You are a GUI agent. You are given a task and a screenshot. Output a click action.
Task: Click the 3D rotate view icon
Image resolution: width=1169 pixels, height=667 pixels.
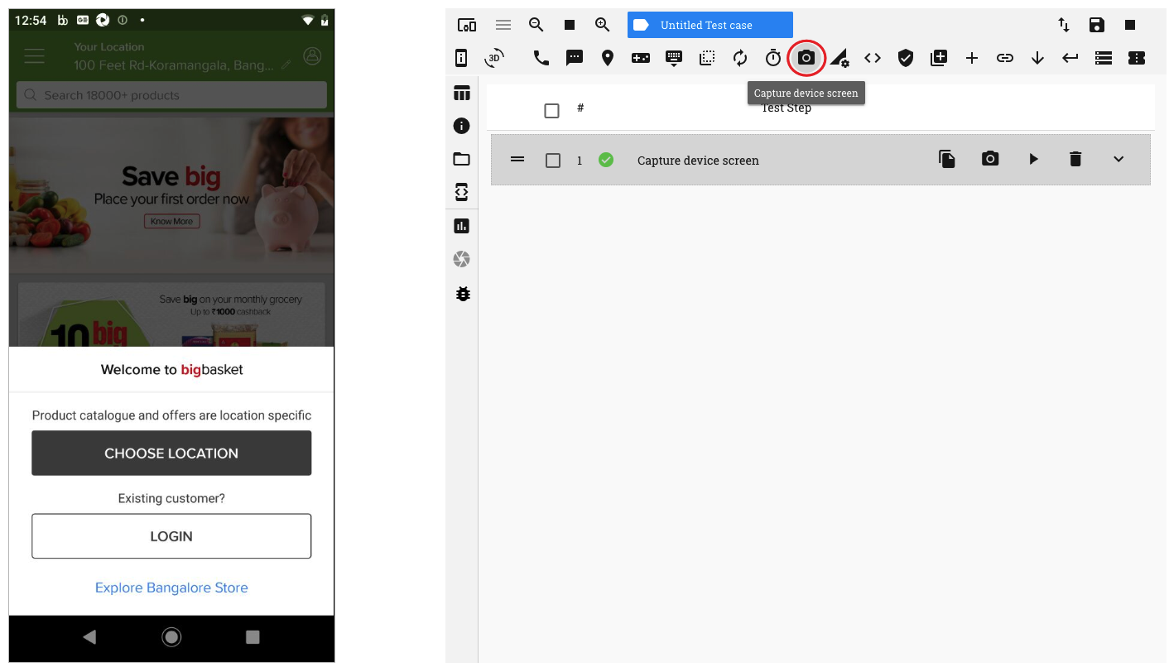point(494,58)
